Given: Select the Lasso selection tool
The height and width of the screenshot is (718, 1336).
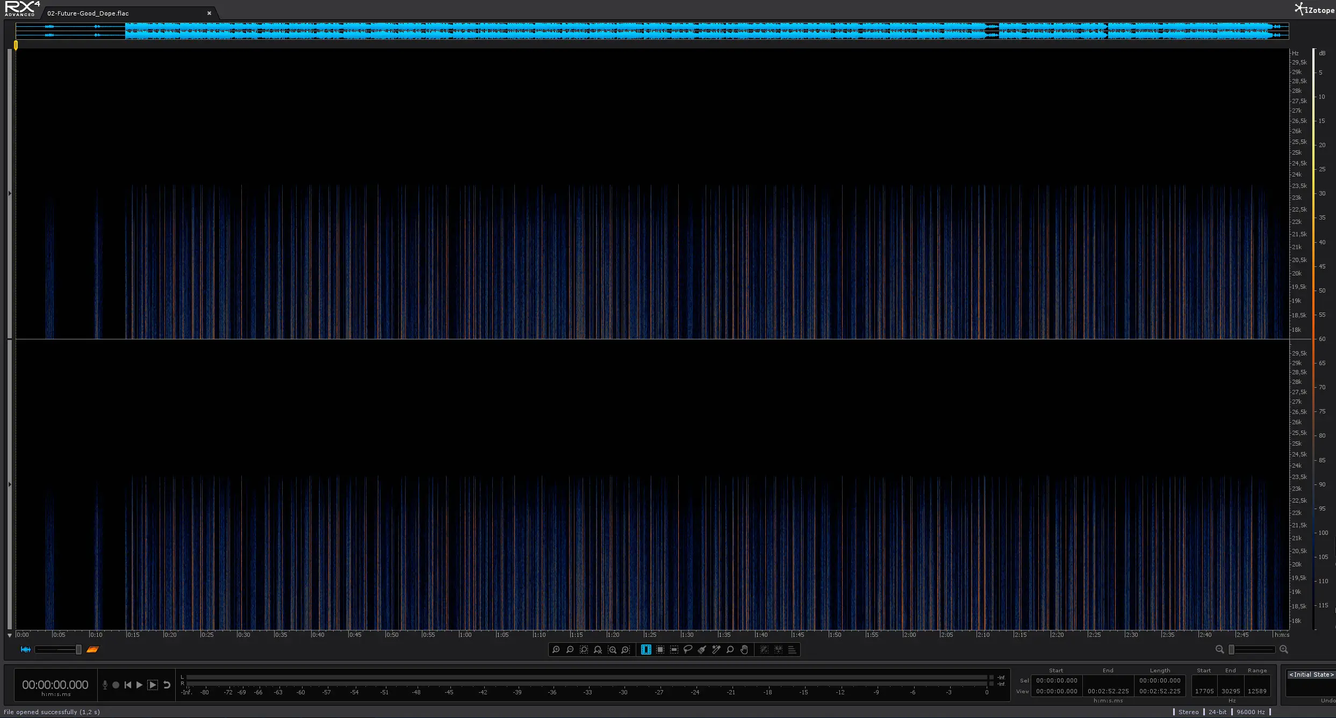Looking at the screenshot, I should point(688,649).
